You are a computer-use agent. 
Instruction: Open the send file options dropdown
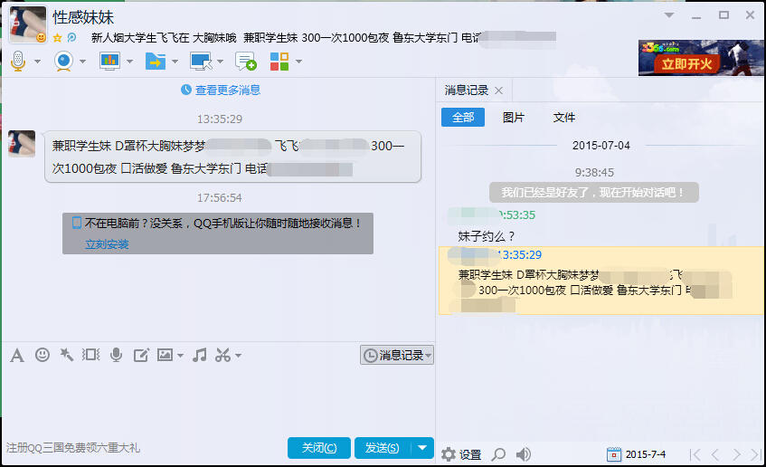pos(175,62)
